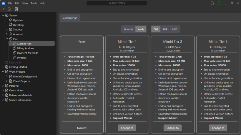The image size is (241, 135).
Task: Click Fr. 60.00/year price text
Action: tap(218, 47)
